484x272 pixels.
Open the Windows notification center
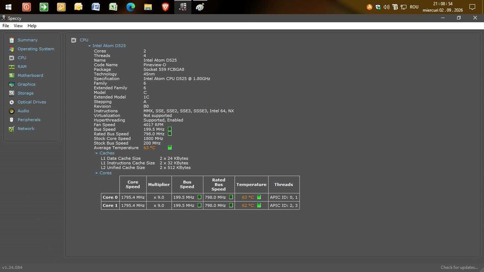tap(472, 7)
